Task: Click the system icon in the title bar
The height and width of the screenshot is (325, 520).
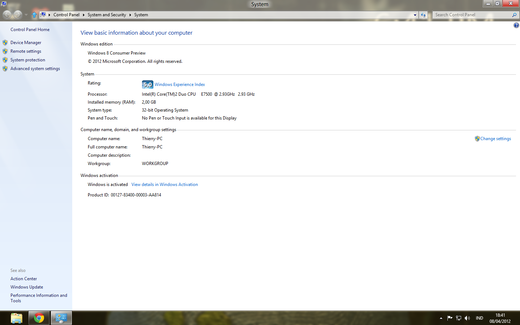Action: [x=4, y=4]
